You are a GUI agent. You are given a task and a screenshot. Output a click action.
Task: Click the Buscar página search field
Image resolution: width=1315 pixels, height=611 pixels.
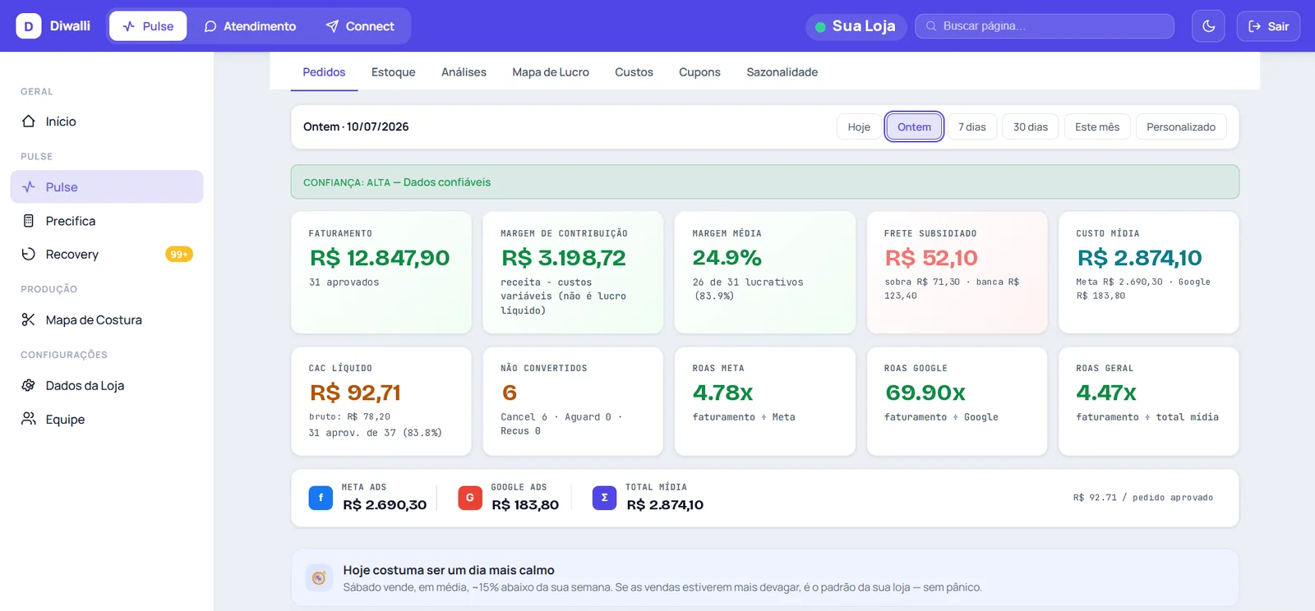click(1045, 26)
